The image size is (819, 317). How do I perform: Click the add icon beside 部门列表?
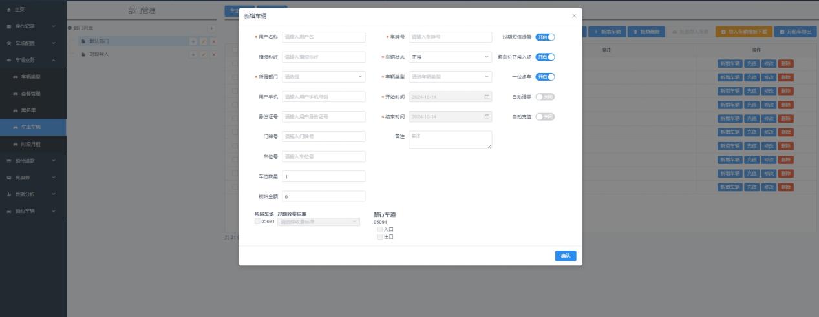211,28
